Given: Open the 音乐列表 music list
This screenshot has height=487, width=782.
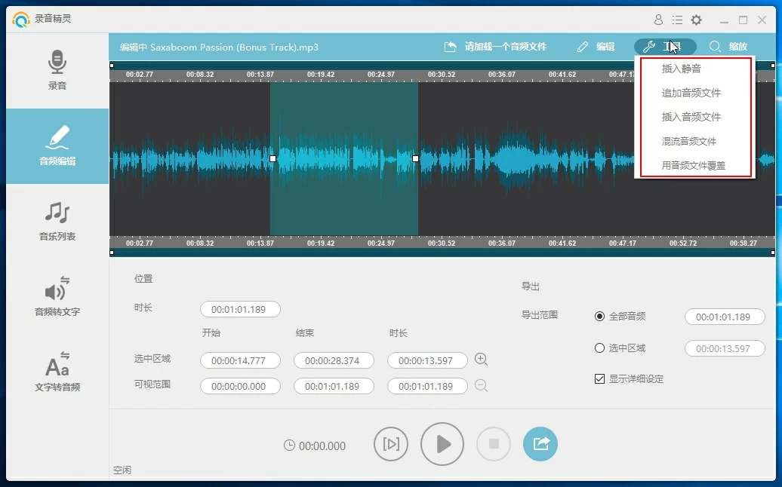Looking at the screenshot, I should (57, 221).
